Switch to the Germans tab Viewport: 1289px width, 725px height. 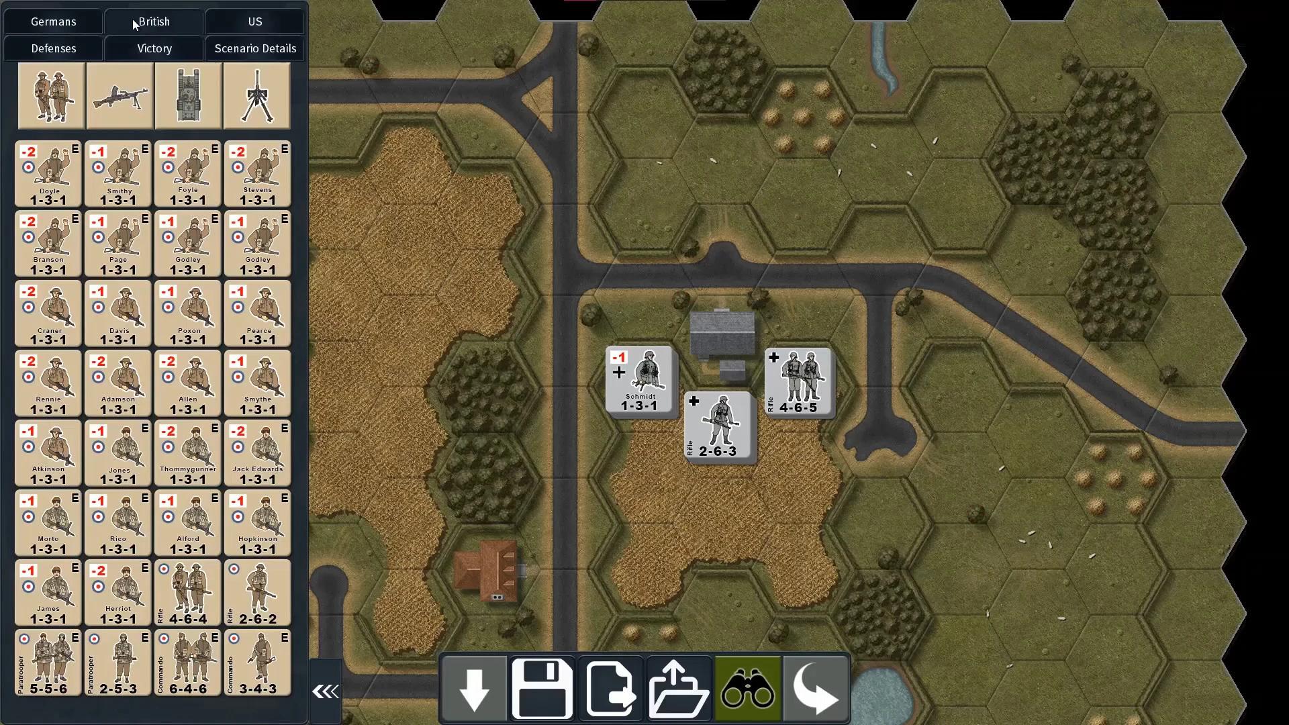(53, 20)
